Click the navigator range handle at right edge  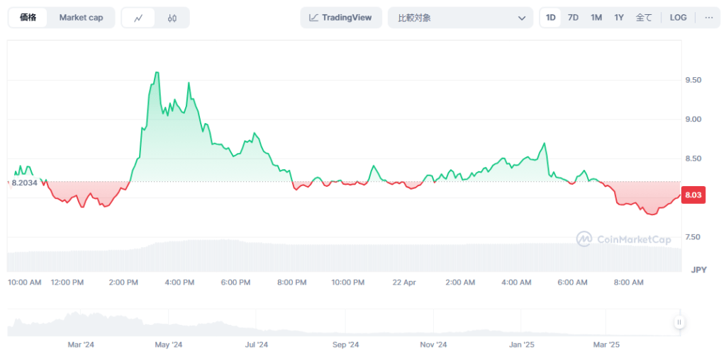(679, 323)
